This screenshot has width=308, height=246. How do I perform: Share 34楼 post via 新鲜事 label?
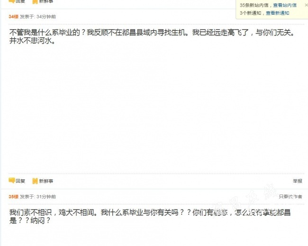pos(46,181)
